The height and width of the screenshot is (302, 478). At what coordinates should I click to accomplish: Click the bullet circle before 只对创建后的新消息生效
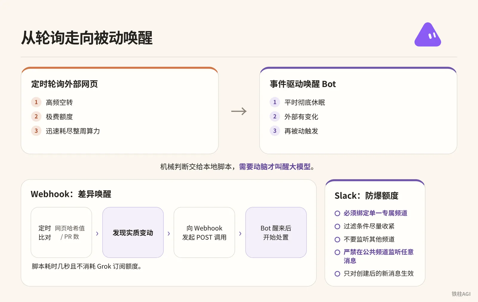point(337,274)
